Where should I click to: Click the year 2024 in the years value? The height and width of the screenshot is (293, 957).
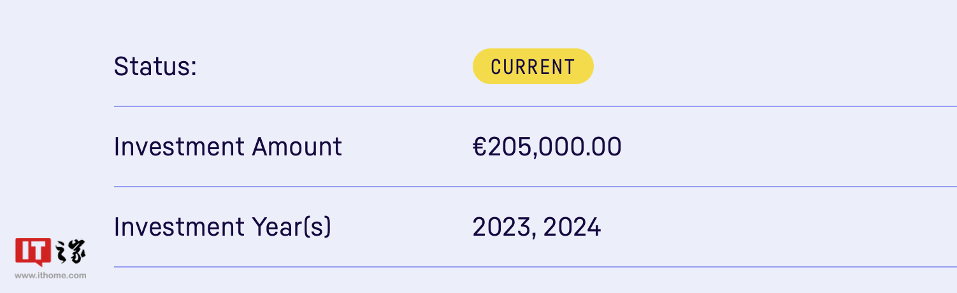(x=572, y=227)
